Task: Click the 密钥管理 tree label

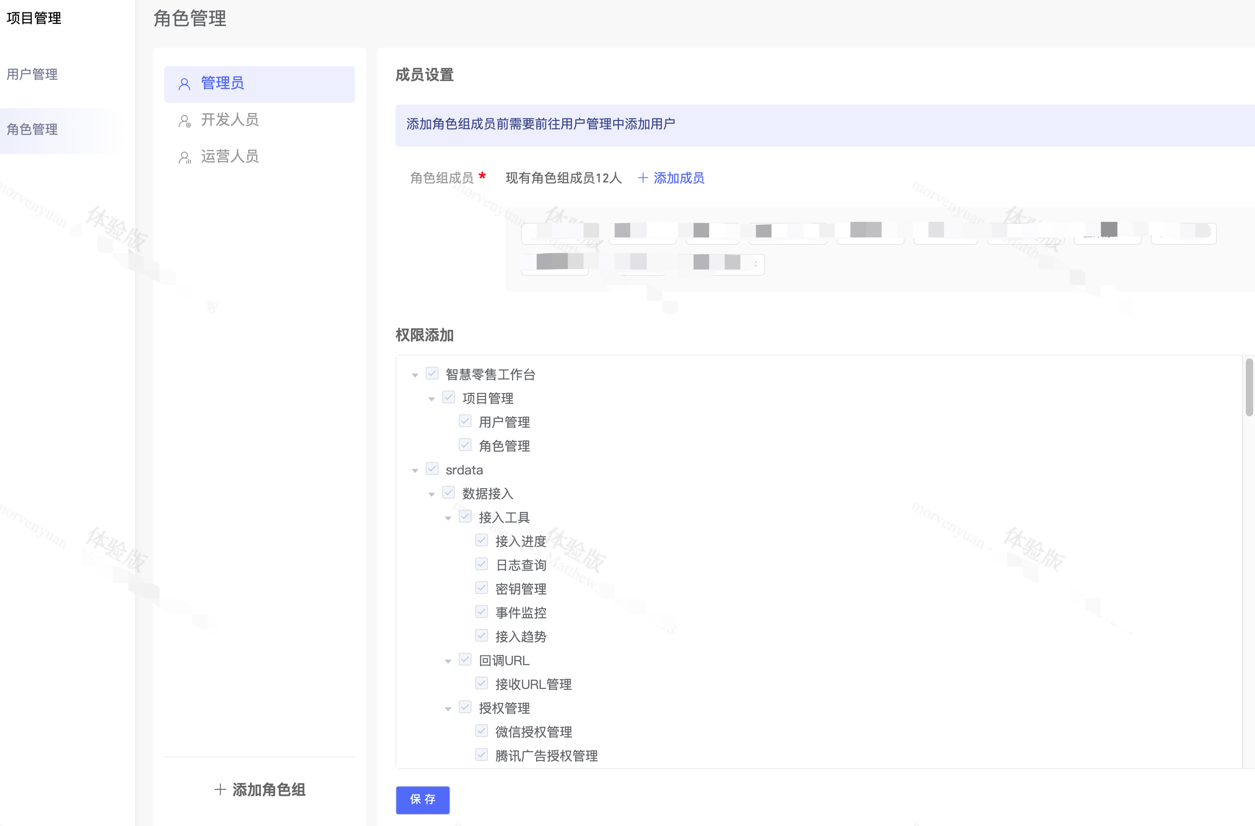Action: [521, 589]
